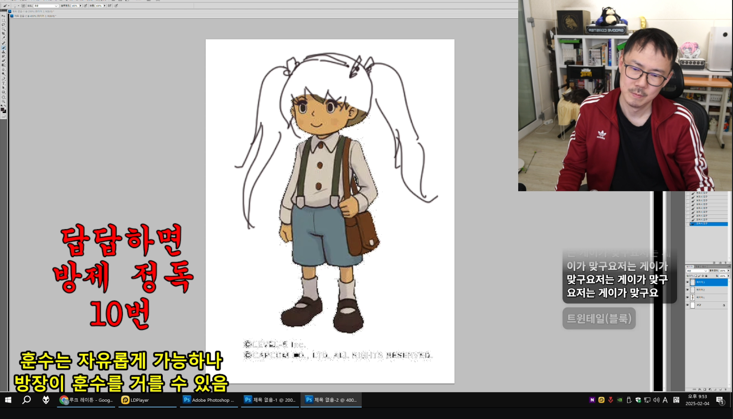Open notification center in taskbar
Screen dimensions: 733x419
pos(720,400)
